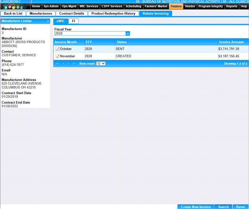This screenshot has height=209, width=249.
Task: Click contract start date 01/29/2019
Action: pyautogui.click(x=10, y=97)
